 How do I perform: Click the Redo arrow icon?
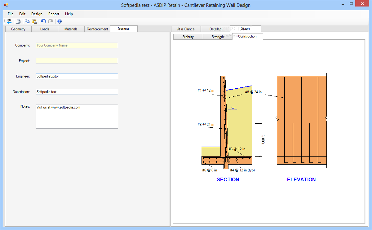pos(51,21)
